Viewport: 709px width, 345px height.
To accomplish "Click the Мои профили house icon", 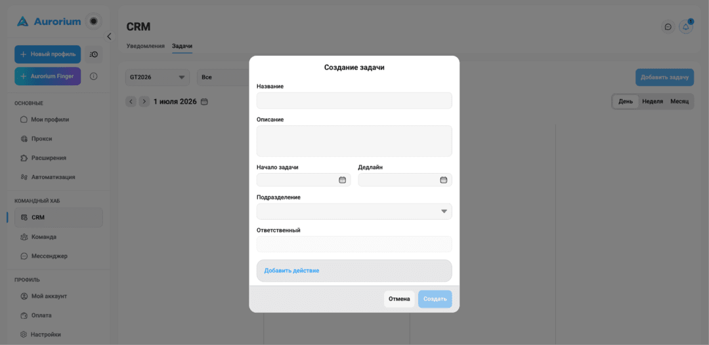I will (24, 119).
